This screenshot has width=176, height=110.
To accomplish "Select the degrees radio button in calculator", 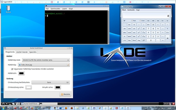I will pyautogui.click(x=124, y=21).
